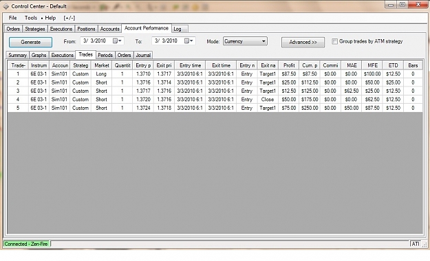Sort by the Account column header
Image resolution: width=430 pixels, height=261 pixels.
pyautogui.click(x=60, y=65)
